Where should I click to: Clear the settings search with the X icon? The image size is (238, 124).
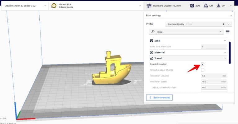[x=220, y=31]
